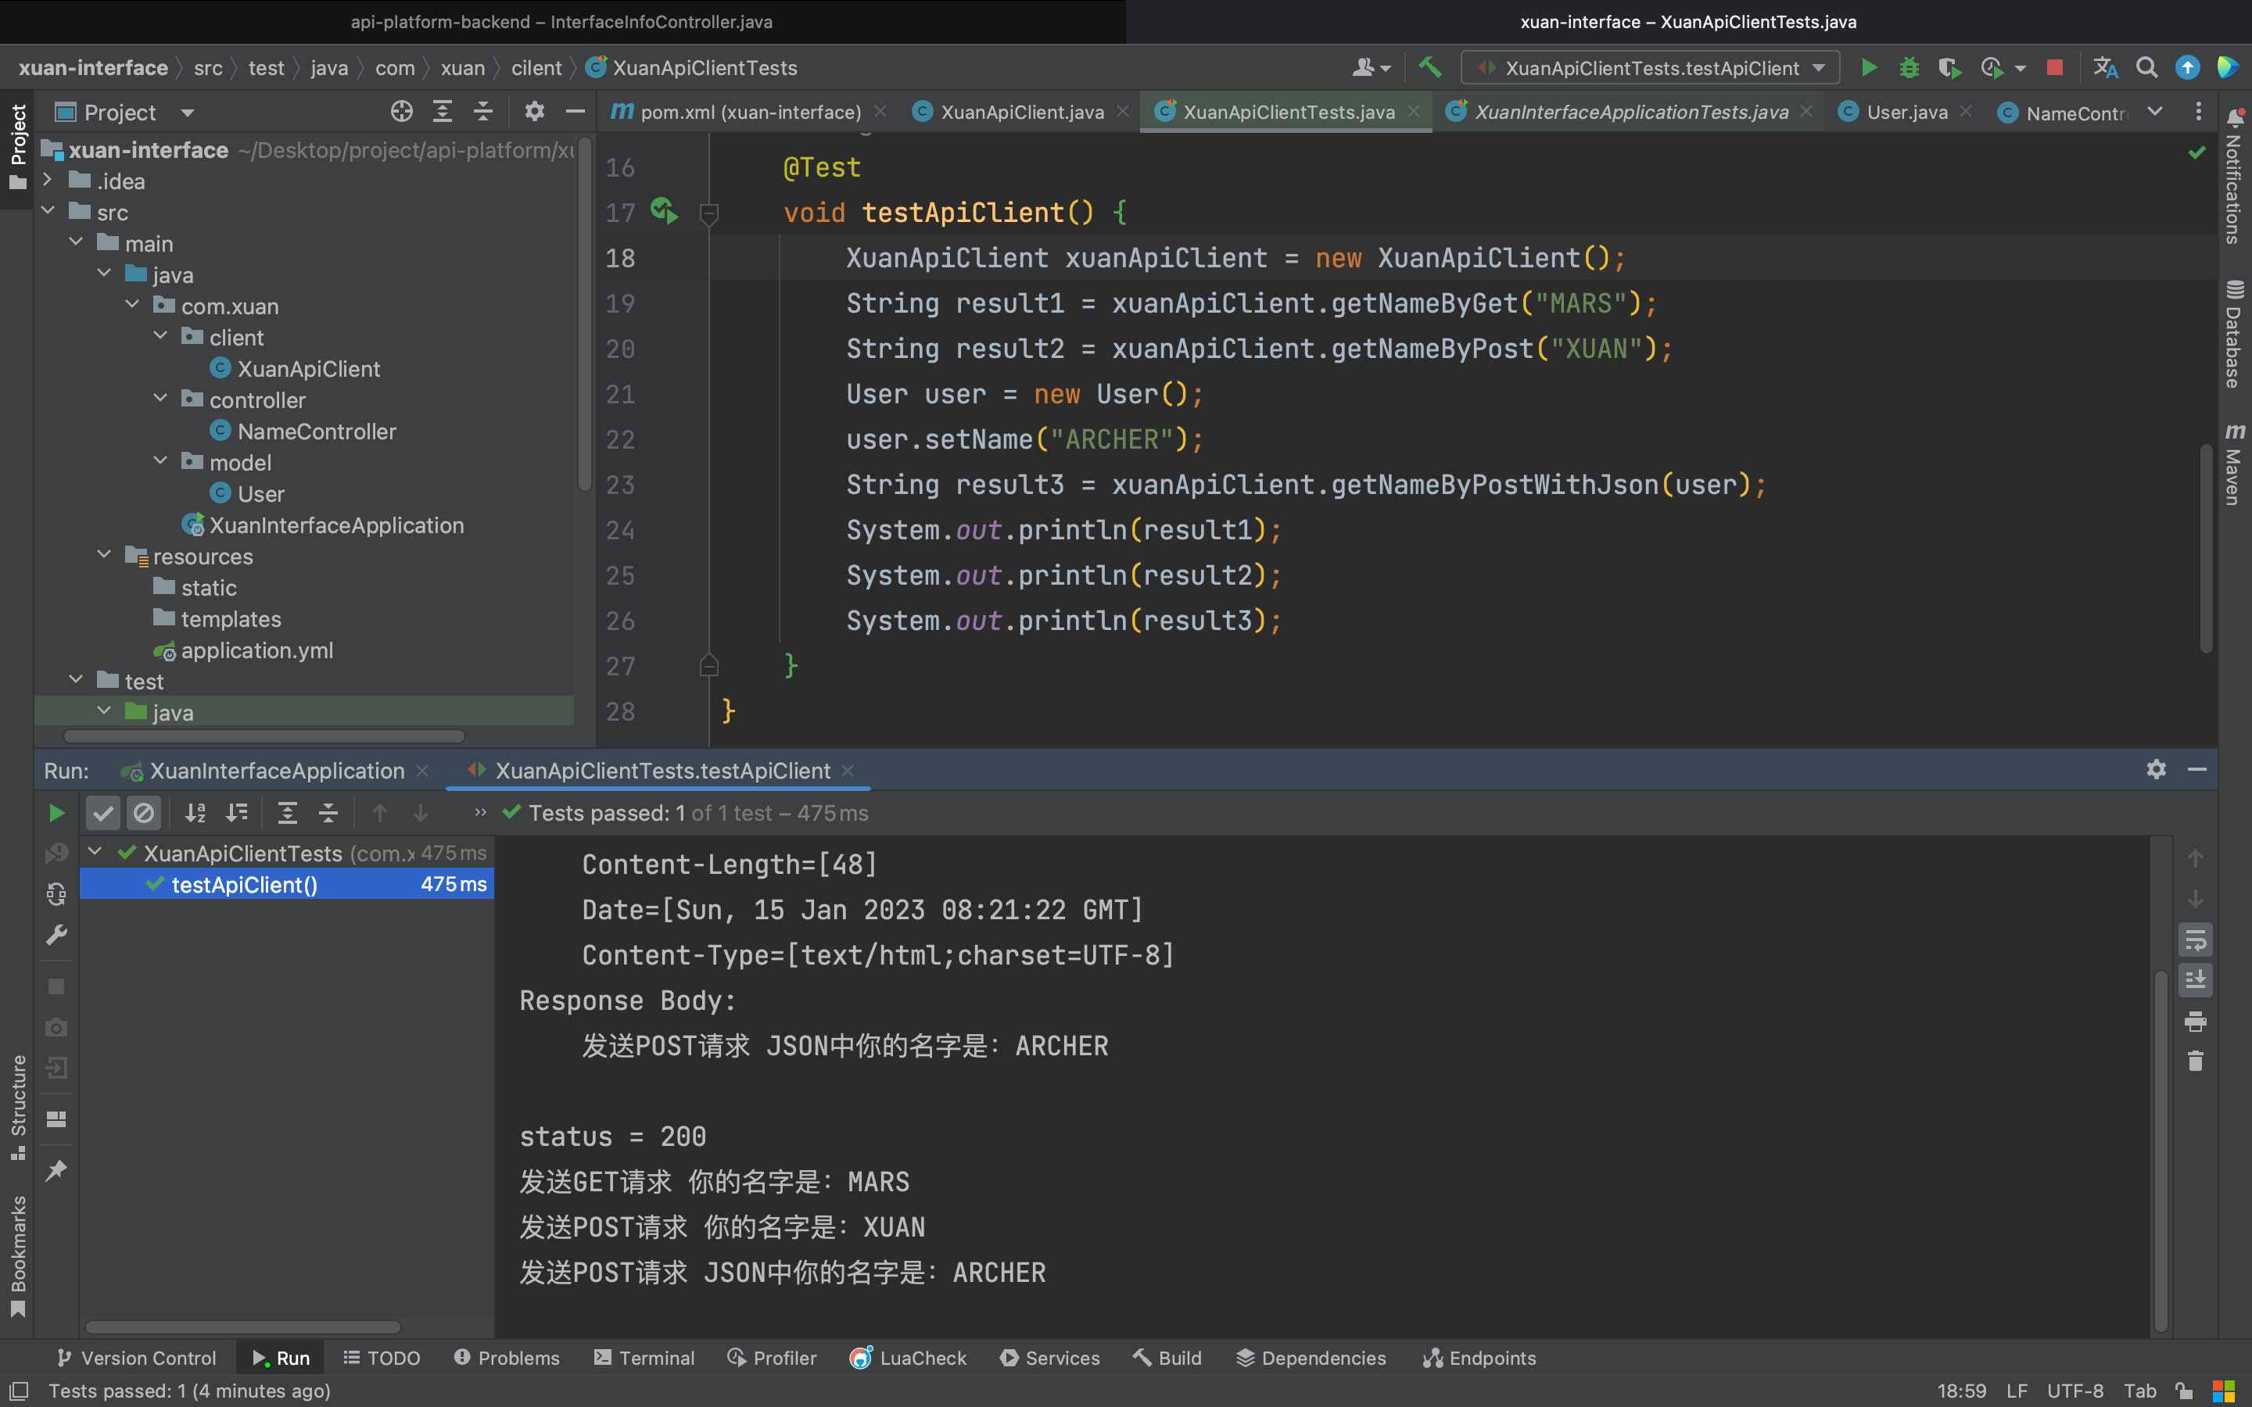Click the project tree horizontal scrollbar
Viewport: 2252px width, 1407px height.
265,736
